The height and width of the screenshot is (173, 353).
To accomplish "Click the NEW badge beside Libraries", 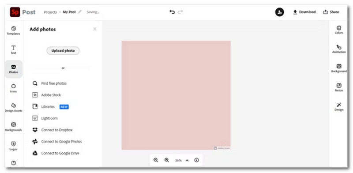I will coord(64,107).
